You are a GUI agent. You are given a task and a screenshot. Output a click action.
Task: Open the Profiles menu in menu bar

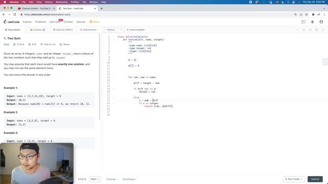pos(75,2)
